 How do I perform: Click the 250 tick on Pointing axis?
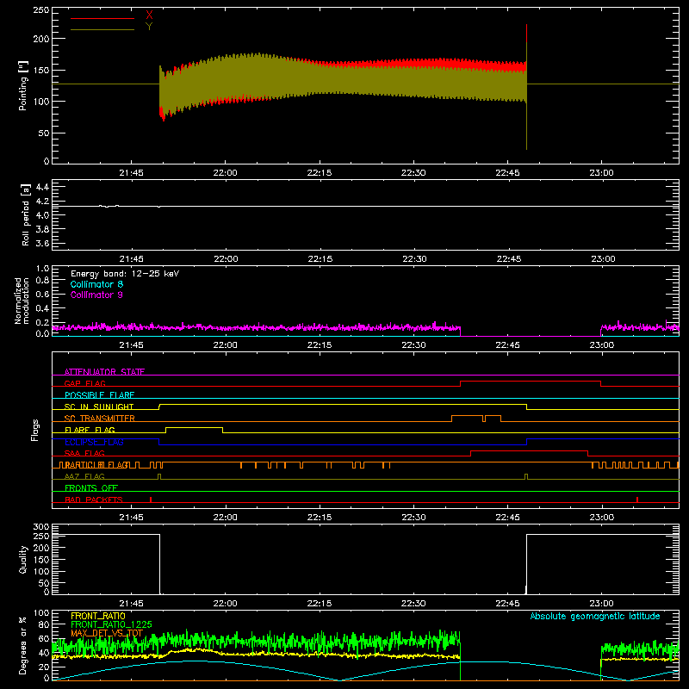pyautogui.click(x=41, y=10)
